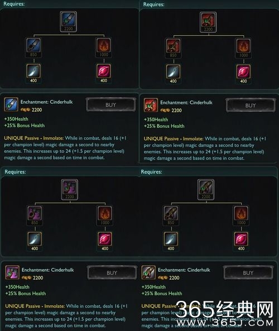Viewport: 279px width, 331px height.
Task: Select red 850 jungle item in top-right tree
Action: [x=173, y=48]
